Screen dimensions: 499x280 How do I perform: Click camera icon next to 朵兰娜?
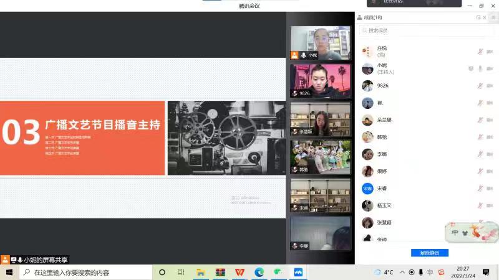click(490, 120)
